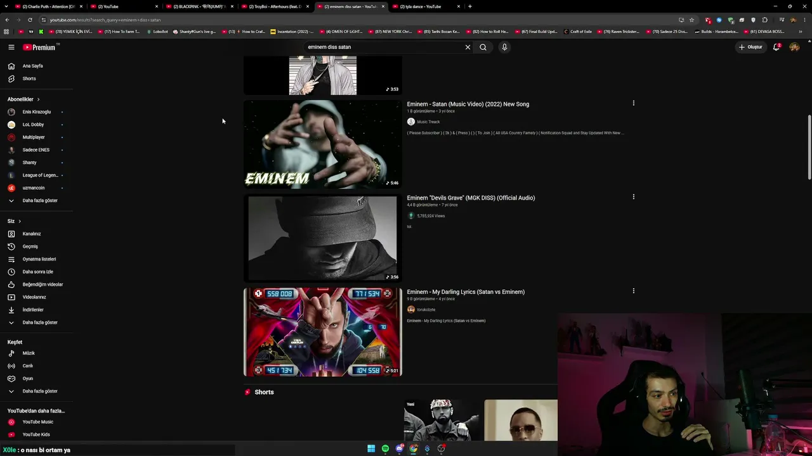Open the account avatar menu

[x=794, y=47]
